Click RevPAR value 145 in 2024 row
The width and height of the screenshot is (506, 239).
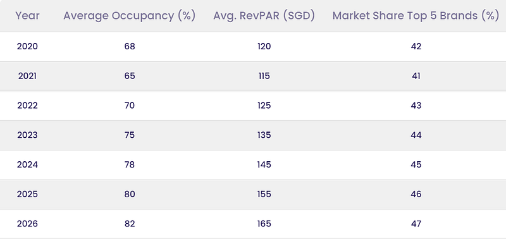point(264,165)
